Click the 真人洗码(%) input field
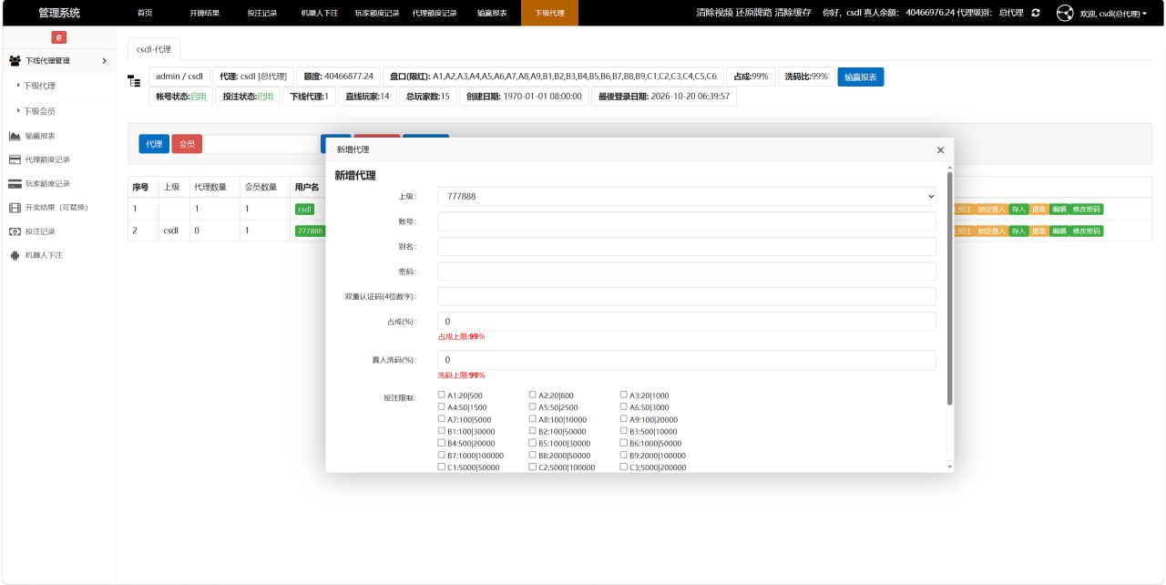Screen dimensions: 1166x585 point(687,360)
